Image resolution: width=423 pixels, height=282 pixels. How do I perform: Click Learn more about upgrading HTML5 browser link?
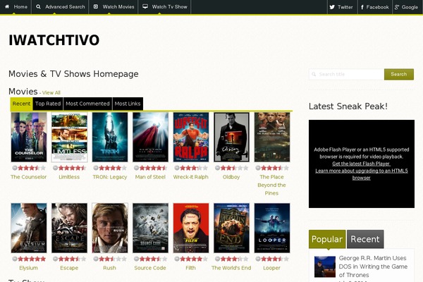coord(362,174)
